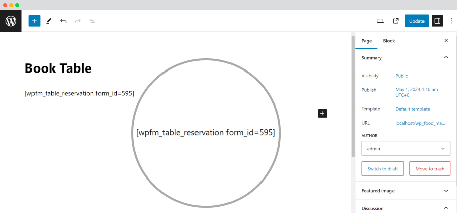Open the admin author dropdown
Viewport: 457px width, 213px height.
pos(406,149)
